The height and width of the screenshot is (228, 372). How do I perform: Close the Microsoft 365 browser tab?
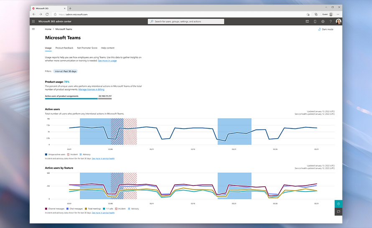(64, 8)
